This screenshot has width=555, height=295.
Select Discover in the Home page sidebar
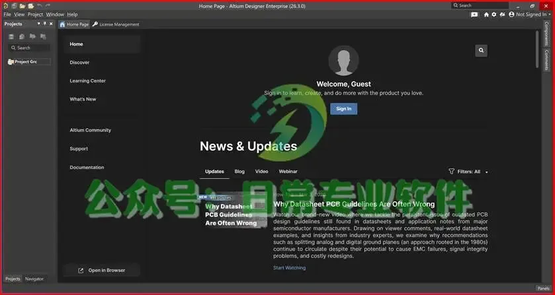point(79,63)
